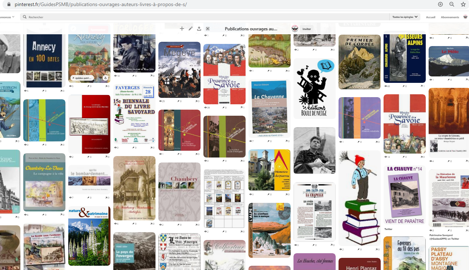Open the après le bombardement pin
This screenshot has height=270, width=469.
[89, 180]
